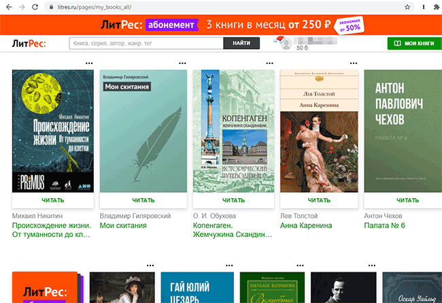This screenshot has height=303, width=442.
Task: Click the address bar URL litres.ru
Action: pyautogui.click(x=95, y=7)
